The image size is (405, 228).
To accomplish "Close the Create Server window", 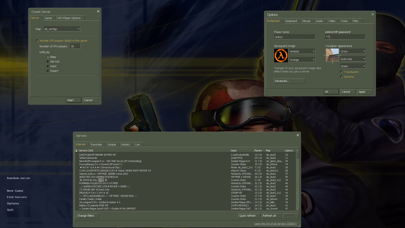I will tap(98, 11).
